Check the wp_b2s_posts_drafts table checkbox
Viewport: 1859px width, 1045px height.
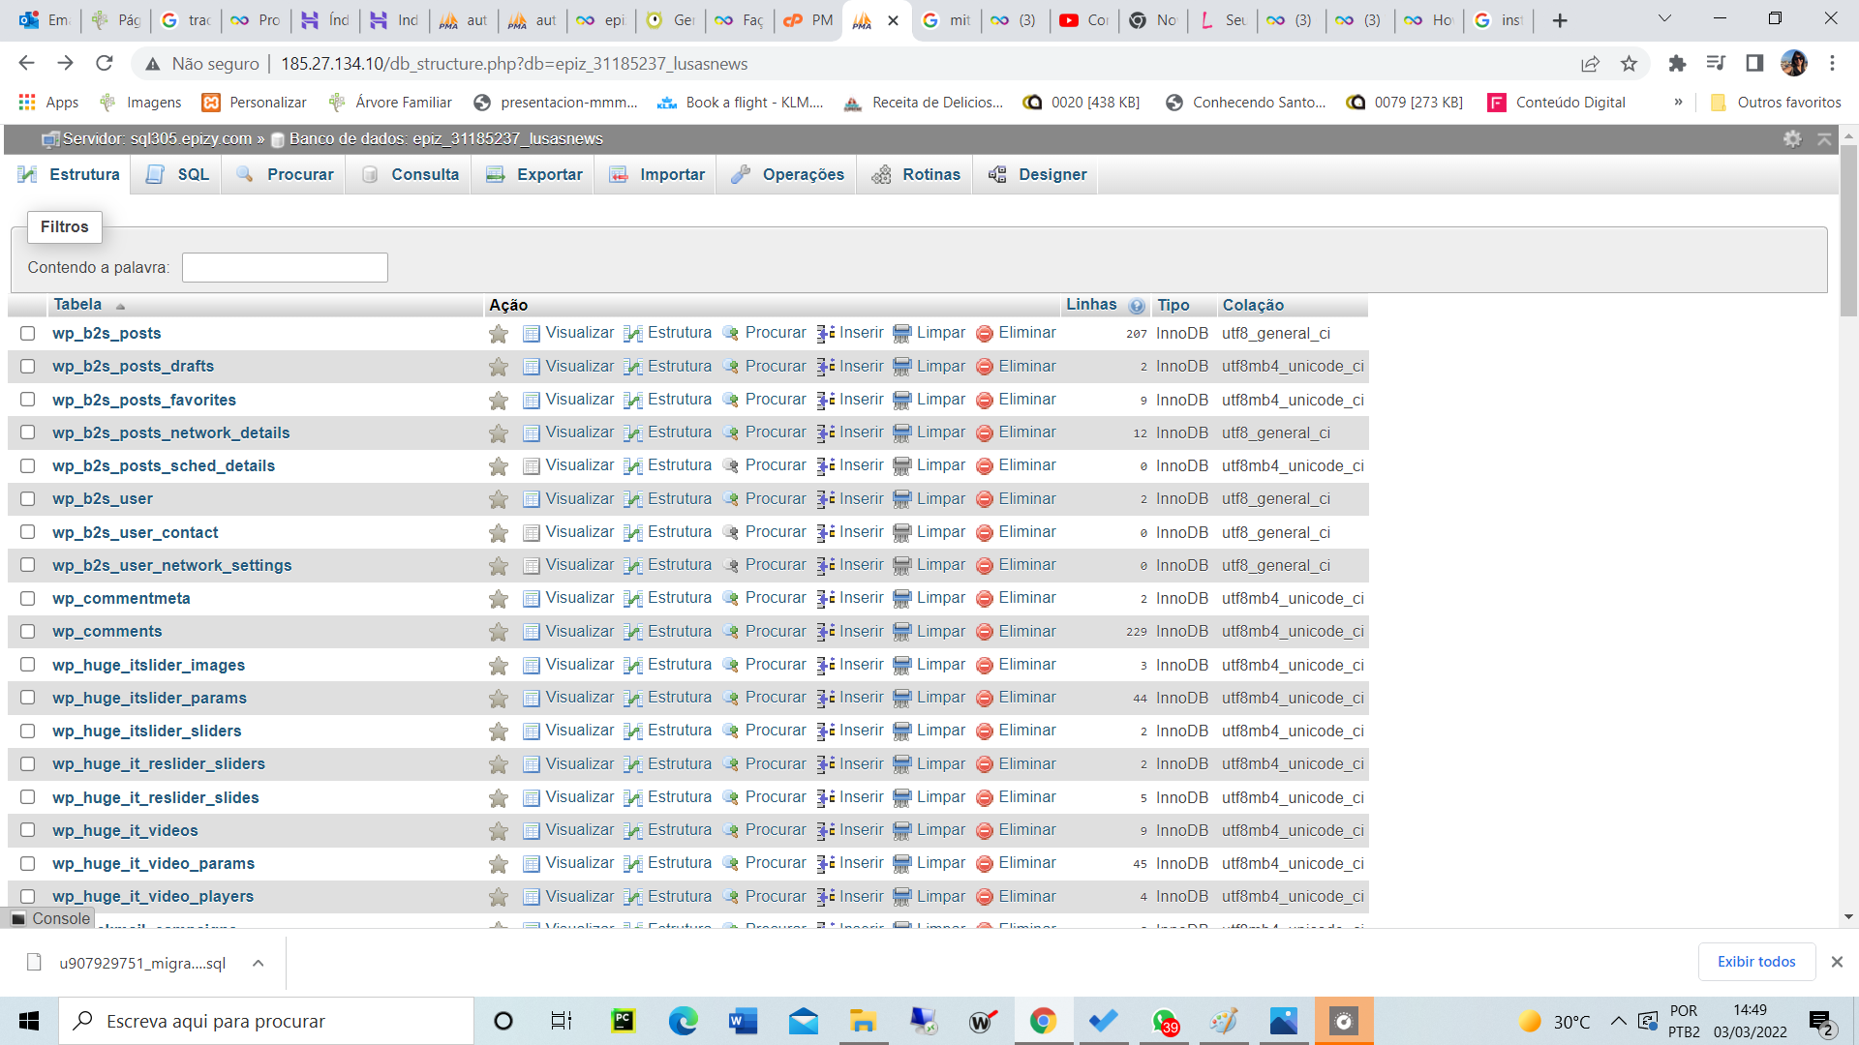(x=28, y=367)
